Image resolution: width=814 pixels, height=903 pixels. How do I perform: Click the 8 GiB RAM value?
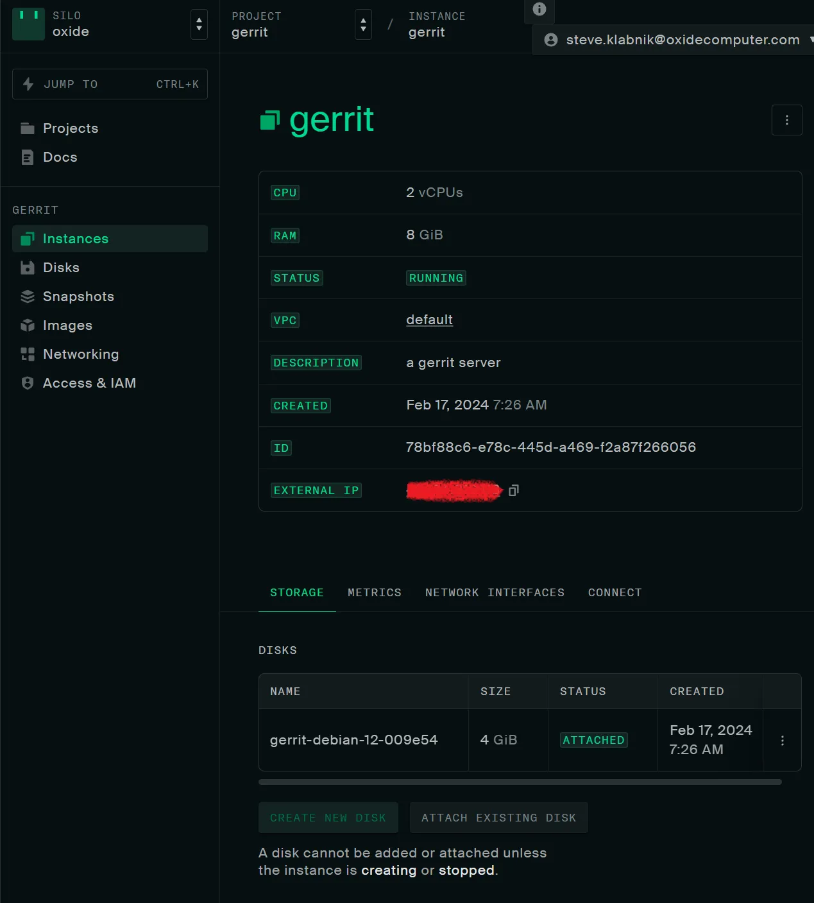(x=425, y=235)
